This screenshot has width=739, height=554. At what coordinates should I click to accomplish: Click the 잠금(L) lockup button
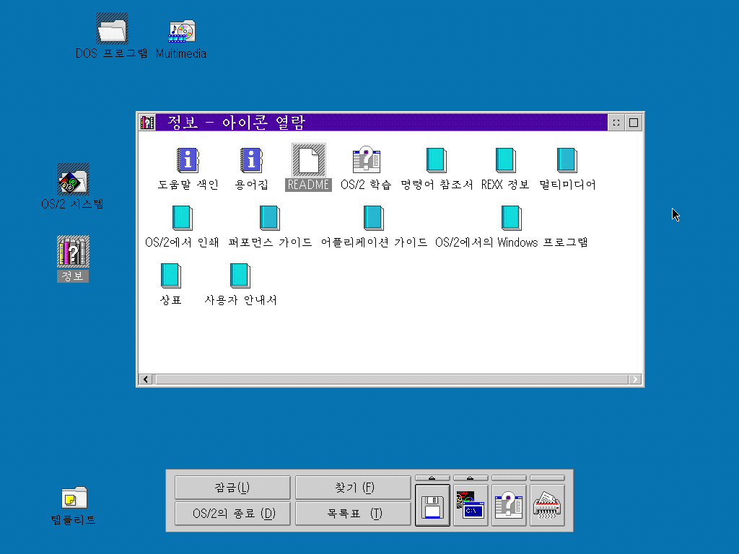[232, 487]
